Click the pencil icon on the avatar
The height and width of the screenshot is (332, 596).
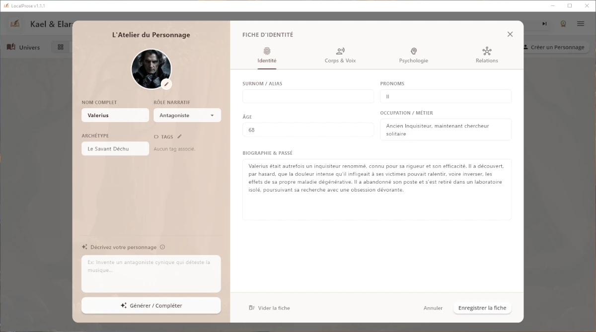click(x=166, y=84)
